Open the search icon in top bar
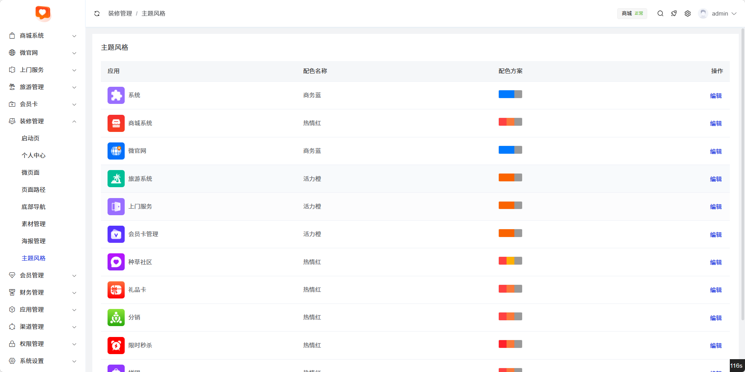The width and height of the screenshot is (745, 372). coord(660,14)
